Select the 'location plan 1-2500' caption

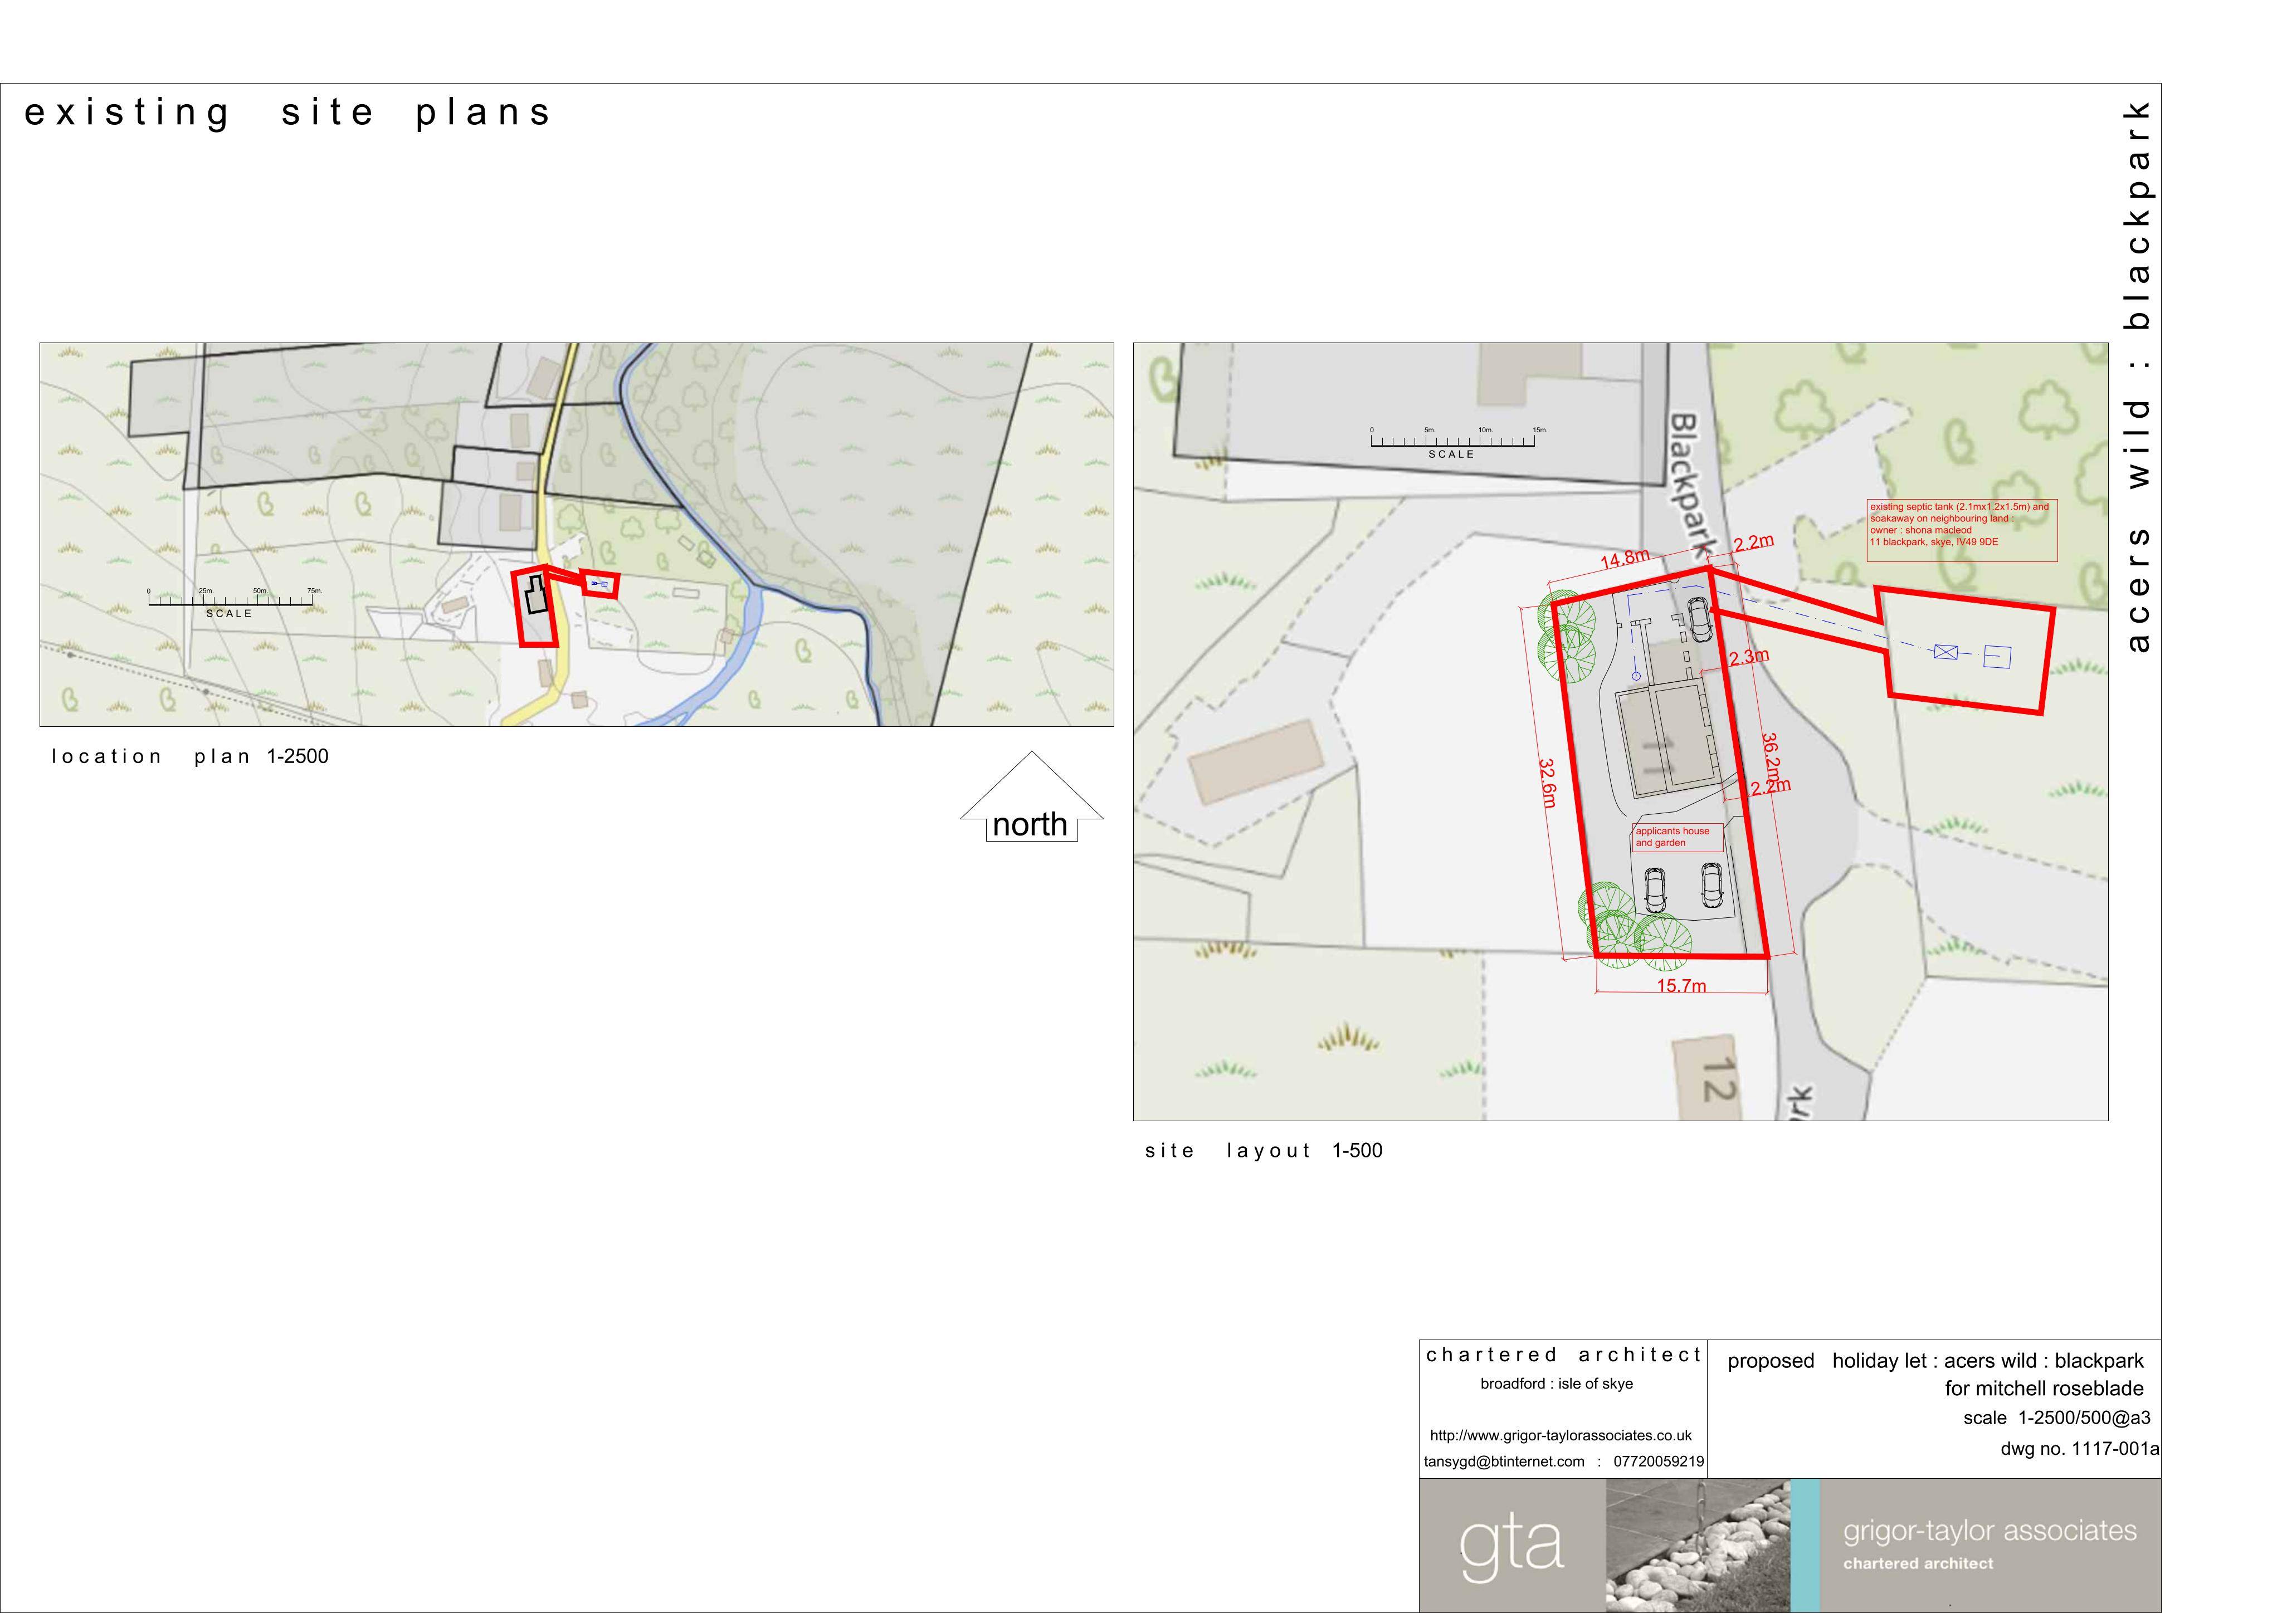tap(190, 756)
